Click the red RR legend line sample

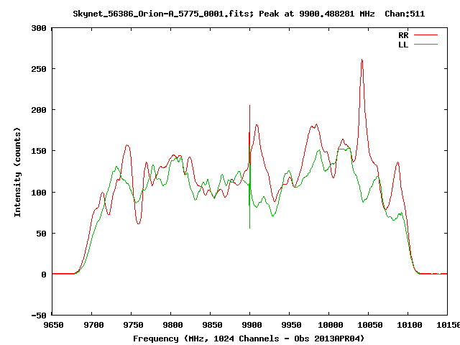(425, 35)
